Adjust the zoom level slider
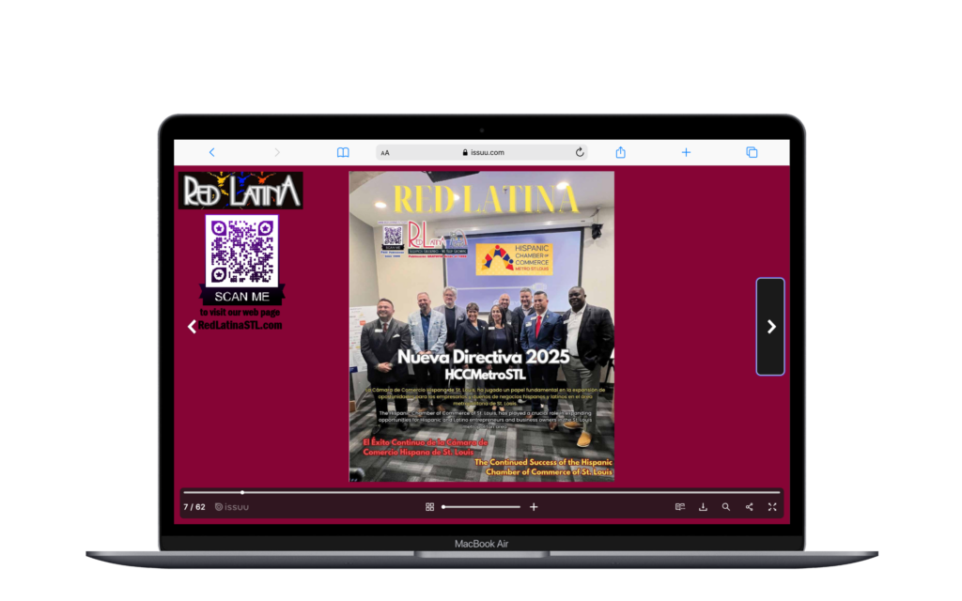Screen dimensions: 962x601 coord(481,507)
